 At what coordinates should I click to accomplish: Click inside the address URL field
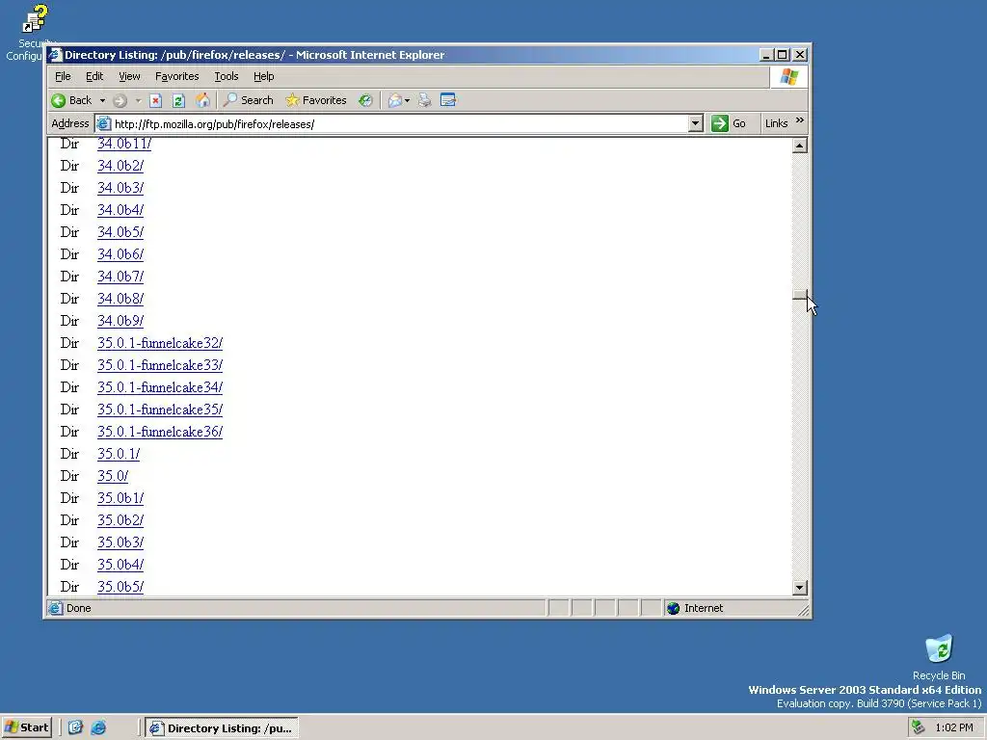coord(400,124)
